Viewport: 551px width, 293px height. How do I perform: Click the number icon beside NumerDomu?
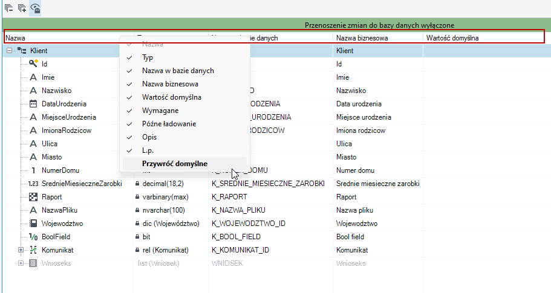coord(33,170)
